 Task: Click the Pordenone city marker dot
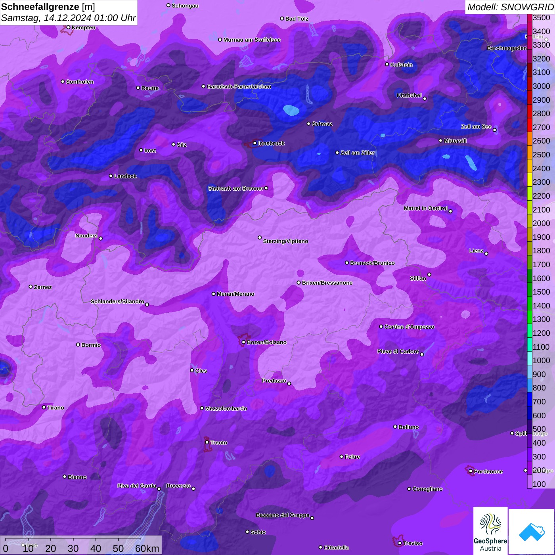[471, 471]
